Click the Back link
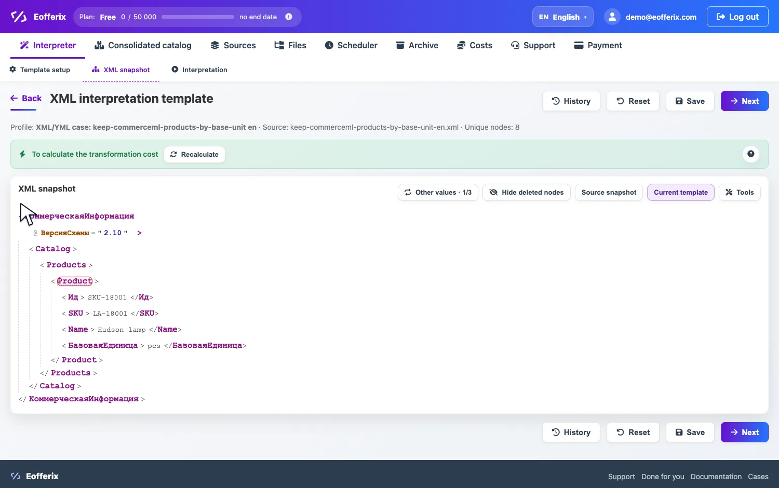779x488 pixels. pos(26,98)
